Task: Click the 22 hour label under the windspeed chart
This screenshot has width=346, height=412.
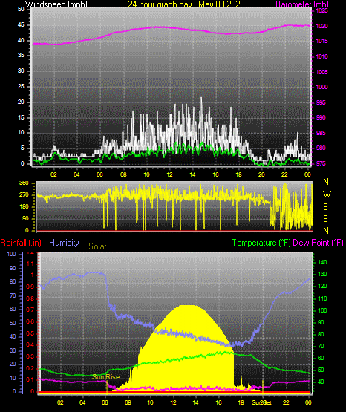Action: [x=284, y=174]
